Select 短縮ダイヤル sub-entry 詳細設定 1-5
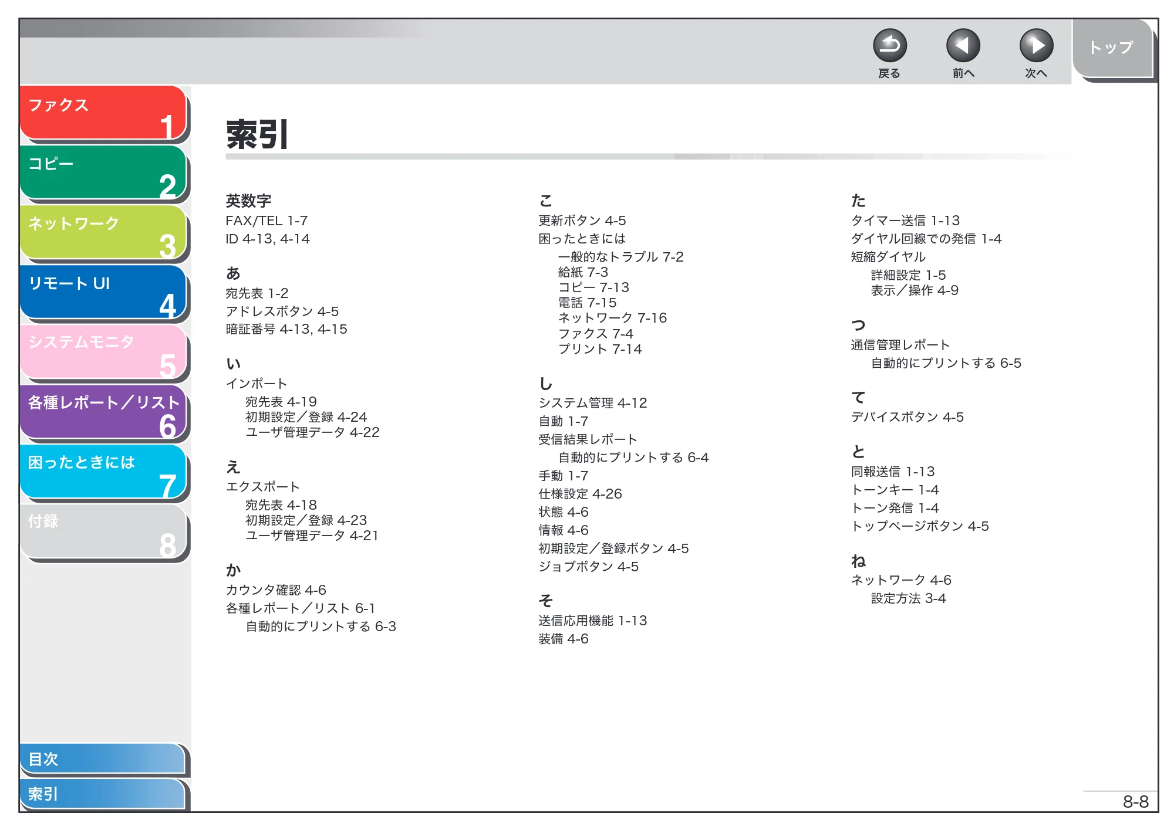 point(909,275)
